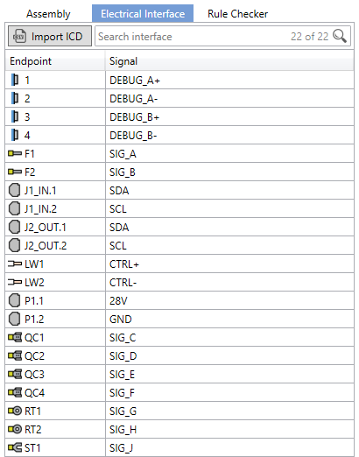Click the P1.1 endpoint label

(34, 300)
